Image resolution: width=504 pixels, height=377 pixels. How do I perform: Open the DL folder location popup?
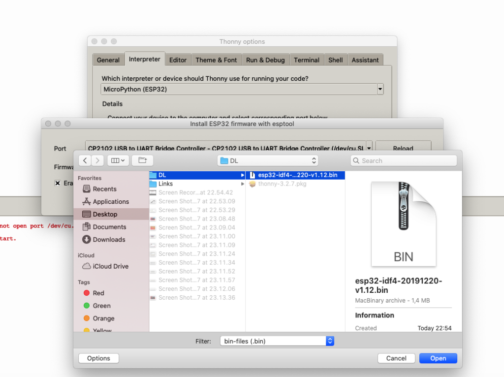click(x=268, y=161)
